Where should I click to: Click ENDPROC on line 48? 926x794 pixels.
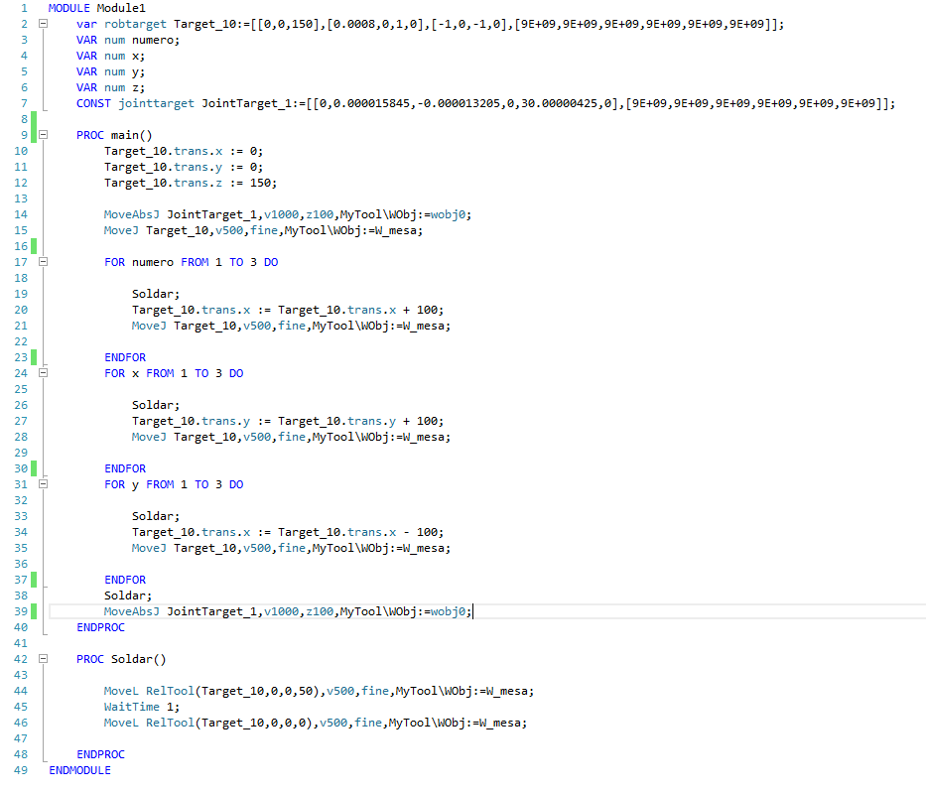point(100,754)
